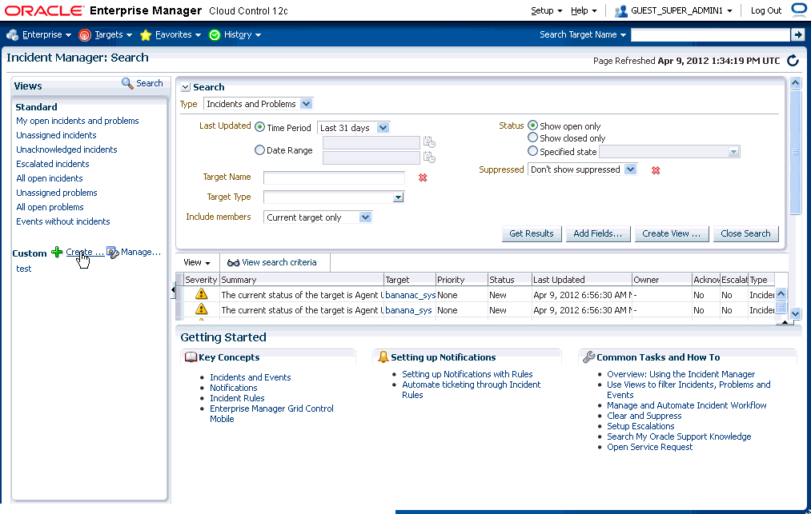This screenshot has height=514, width=811.
Task: Click the Enterprise menu icon
Action: pyautogui.click(x=13, y=34)
